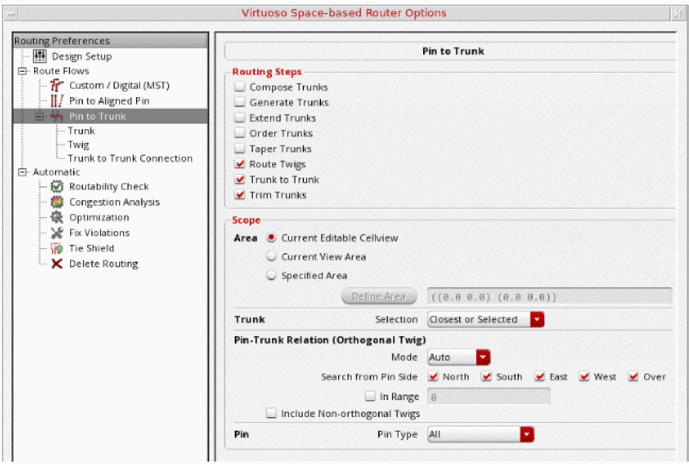Enable the In Range checkbox
Screen dimensions: 689x464
(370, 397)
